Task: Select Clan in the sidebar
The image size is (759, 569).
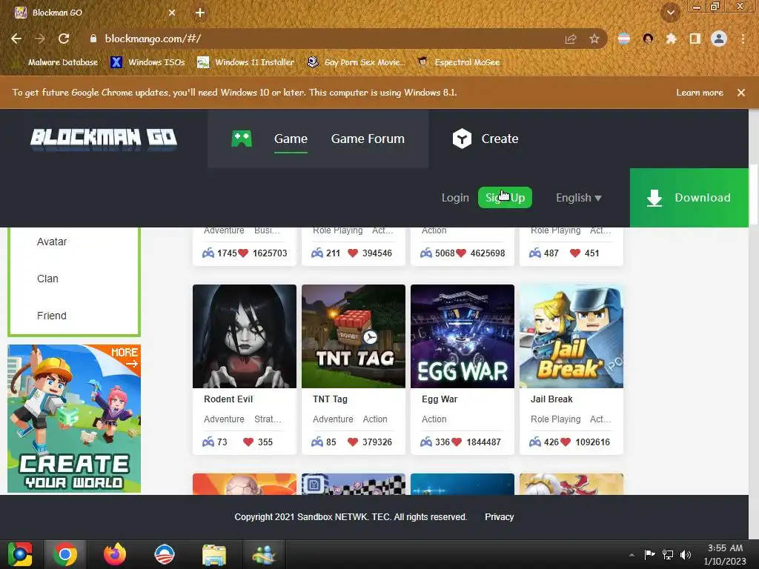Action: [47, 279]
